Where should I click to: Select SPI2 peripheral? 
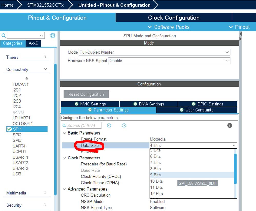[17, 135]
